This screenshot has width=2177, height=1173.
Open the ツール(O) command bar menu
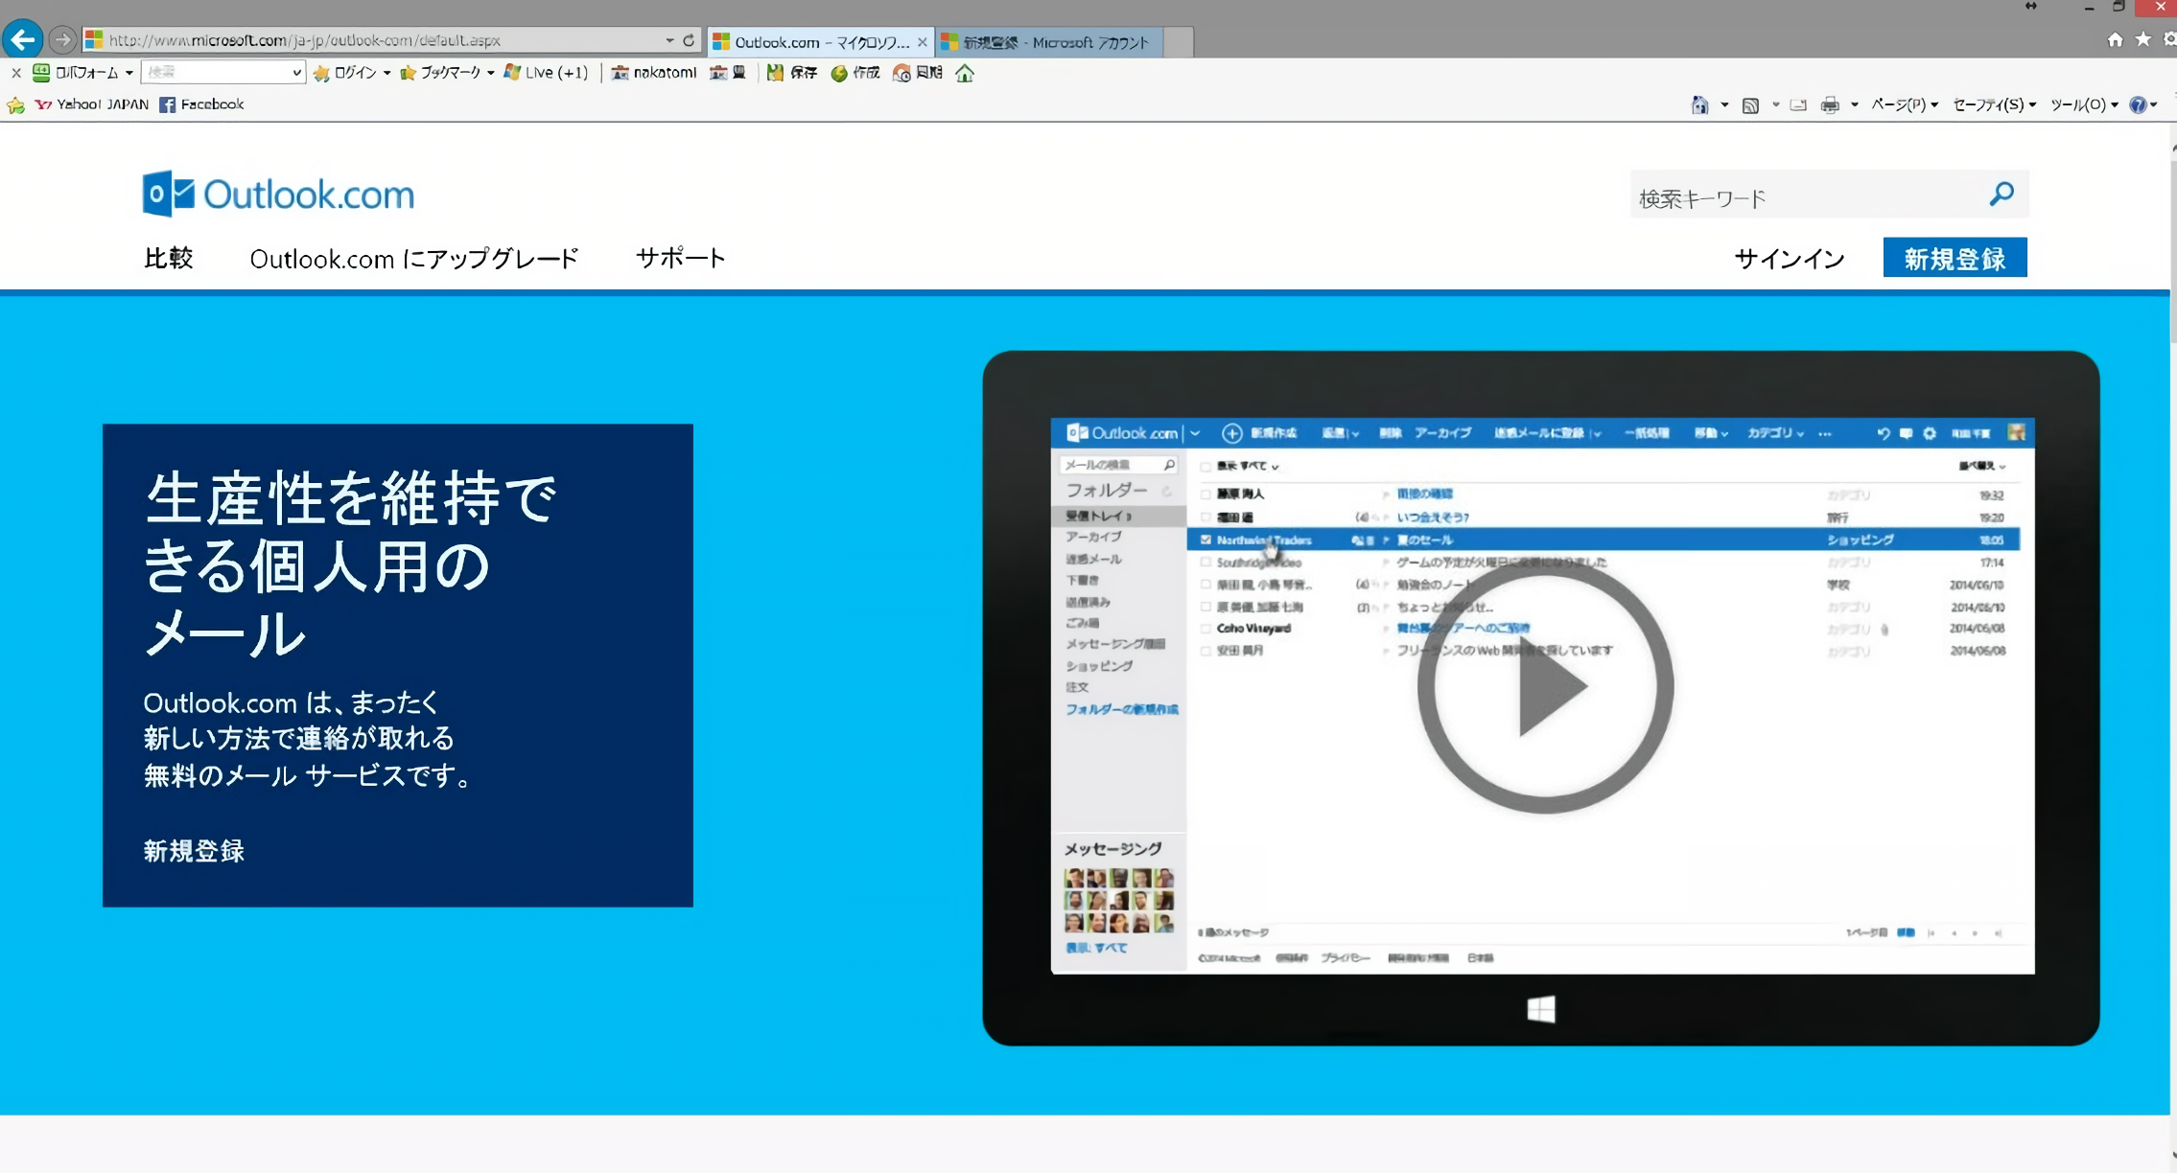[x=2084, y=104]
